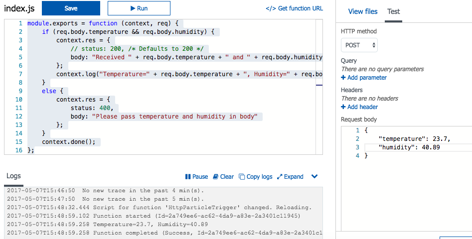Expand the logs panel
Viewport: 472px width, 239px height.
pos(290,177)
